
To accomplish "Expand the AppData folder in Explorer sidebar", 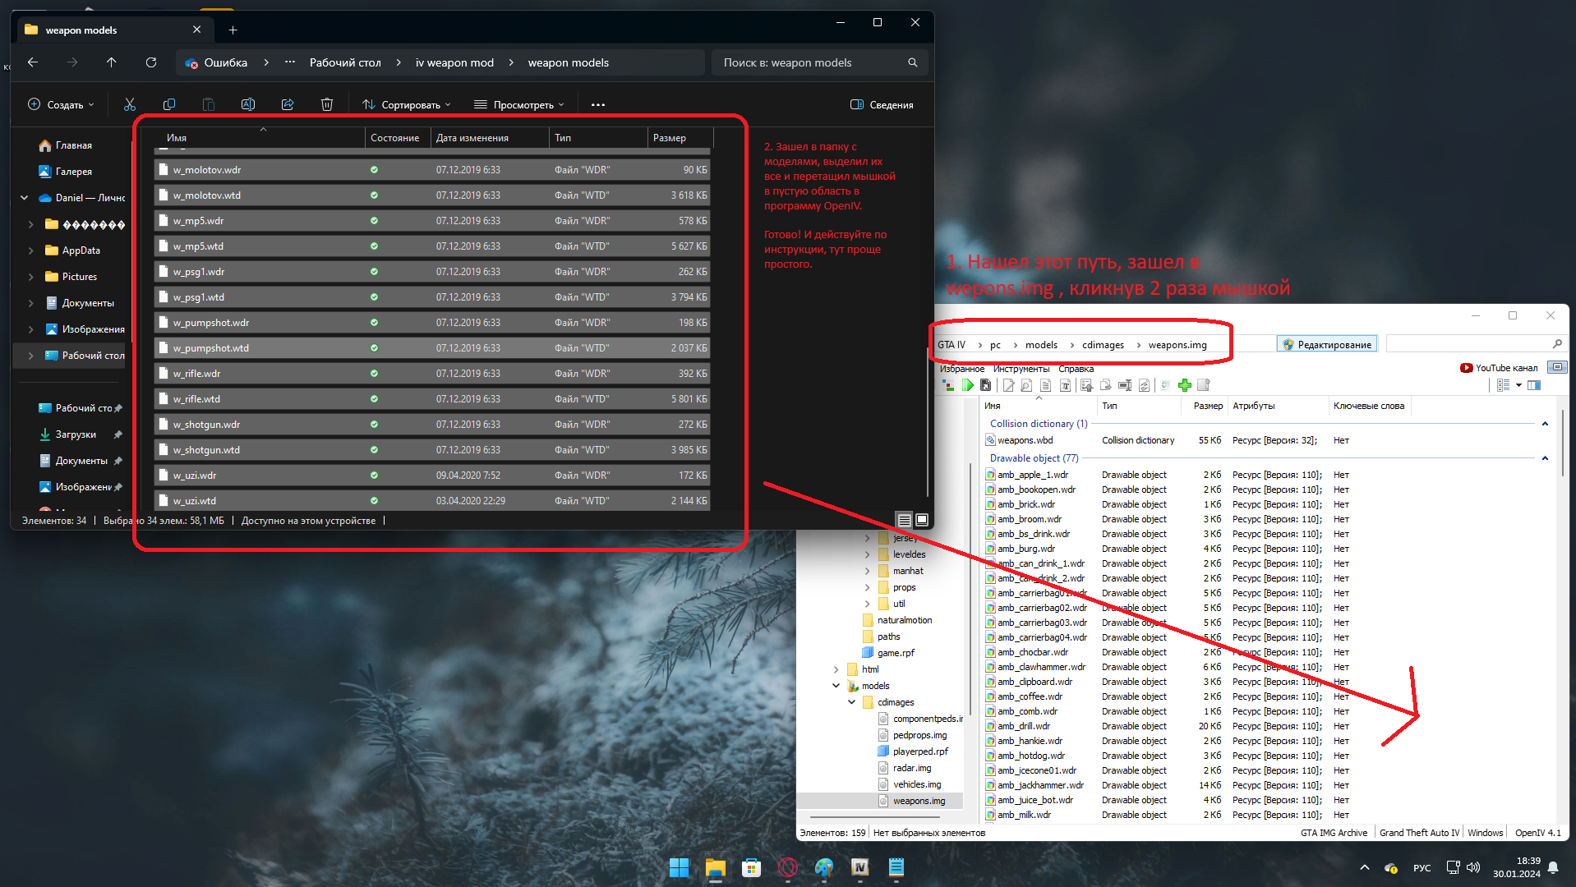I will (x=31, y=250).
